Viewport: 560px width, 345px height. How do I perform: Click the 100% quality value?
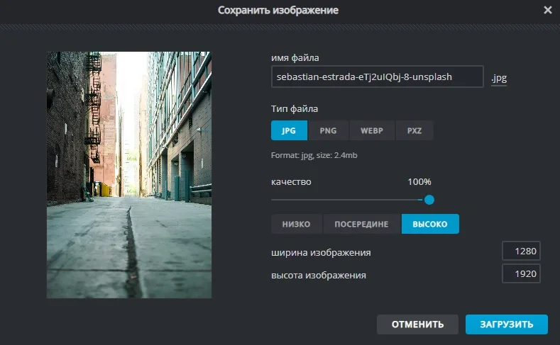pyautogui.click(x=419, y=182)
